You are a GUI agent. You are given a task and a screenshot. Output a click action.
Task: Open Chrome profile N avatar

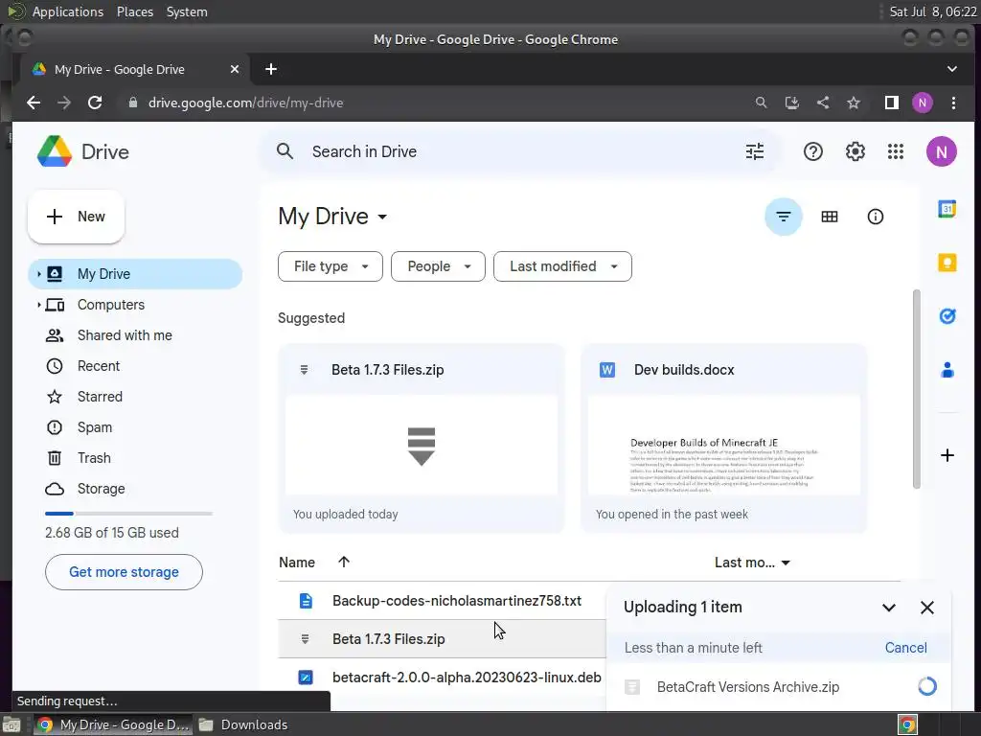pyautogui.click(x=923, y=103)
